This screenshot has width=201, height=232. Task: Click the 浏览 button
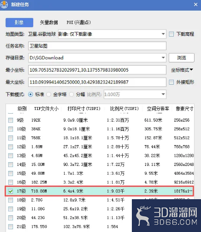(182, 58)
